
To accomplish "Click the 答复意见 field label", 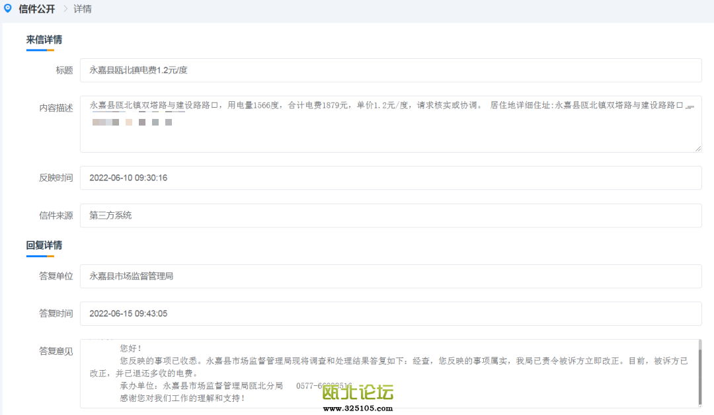I will [x=56, y=352].
